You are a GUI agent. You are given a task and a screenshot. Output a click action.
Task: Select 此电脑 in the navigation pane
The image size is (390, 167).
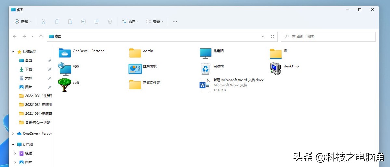pyautogui.click(x=25, y=144)
